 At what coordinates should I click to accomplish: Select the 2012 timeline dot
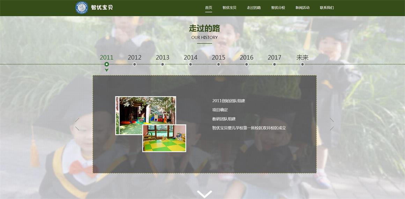click(x=134, y=64)
